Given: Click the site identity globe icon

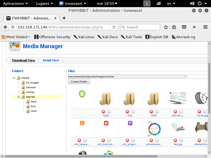Looking at the screenshot, I should 13,27.
